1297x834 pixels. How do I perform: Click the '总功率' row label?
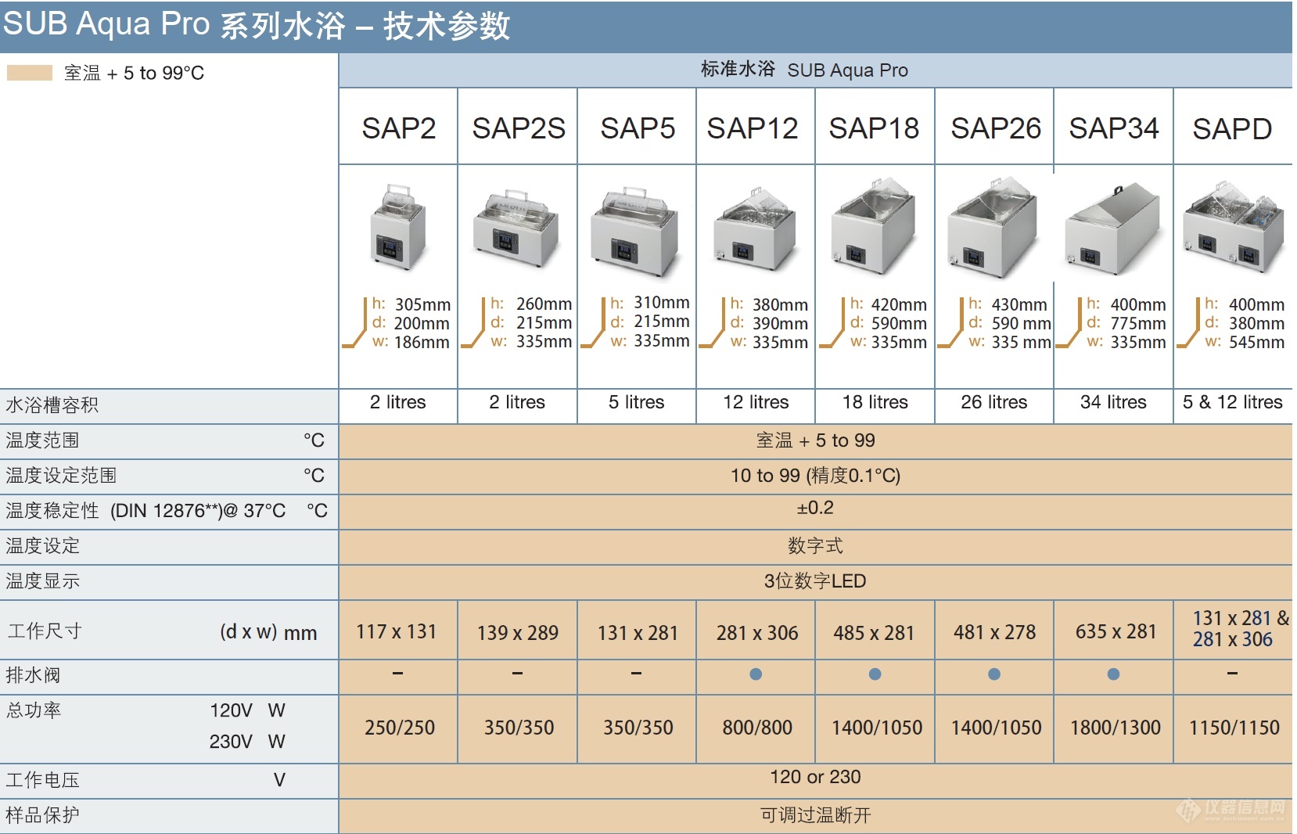coord(33,710)
